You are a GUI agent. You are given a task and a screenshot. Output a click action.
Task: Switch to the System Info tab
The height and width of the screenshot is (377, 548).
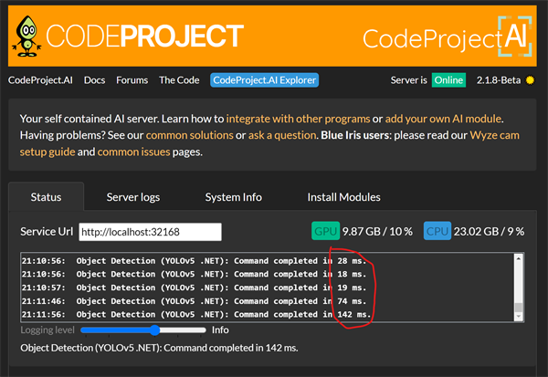click(234, 197)
